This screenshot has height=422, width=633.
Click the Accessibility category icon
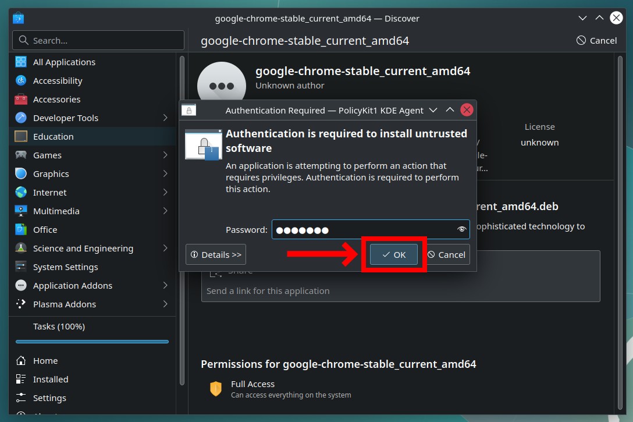click(x=20, y=80)
